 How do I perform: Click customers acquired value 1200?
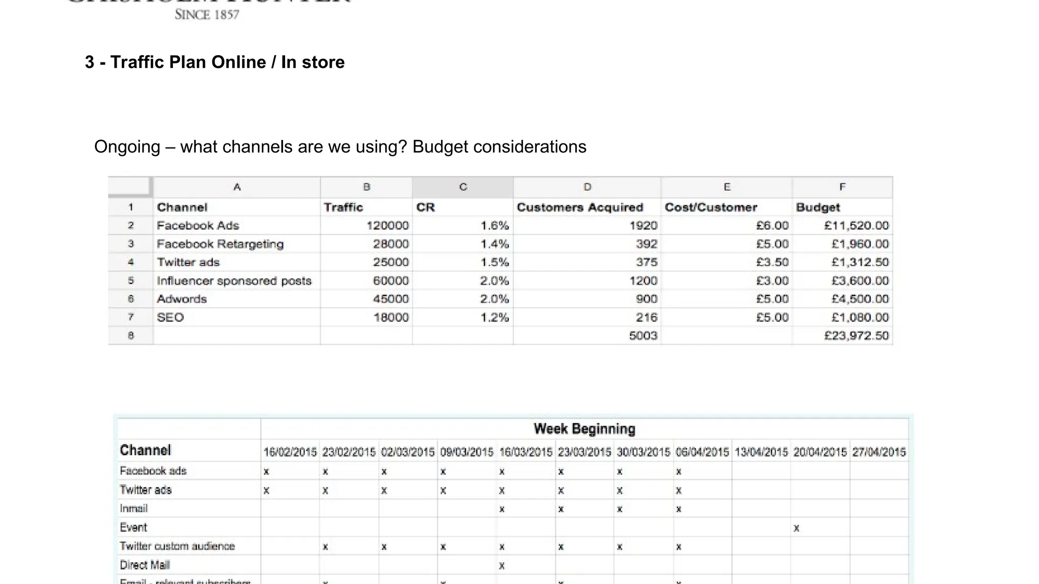click(587, 281)
